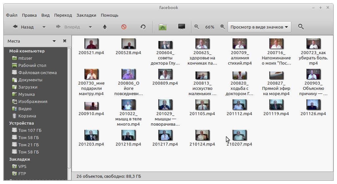Viewport: 337px width, 184px height.
Task: Open the Back history dropdown arrow
Action: pos(44,27)
